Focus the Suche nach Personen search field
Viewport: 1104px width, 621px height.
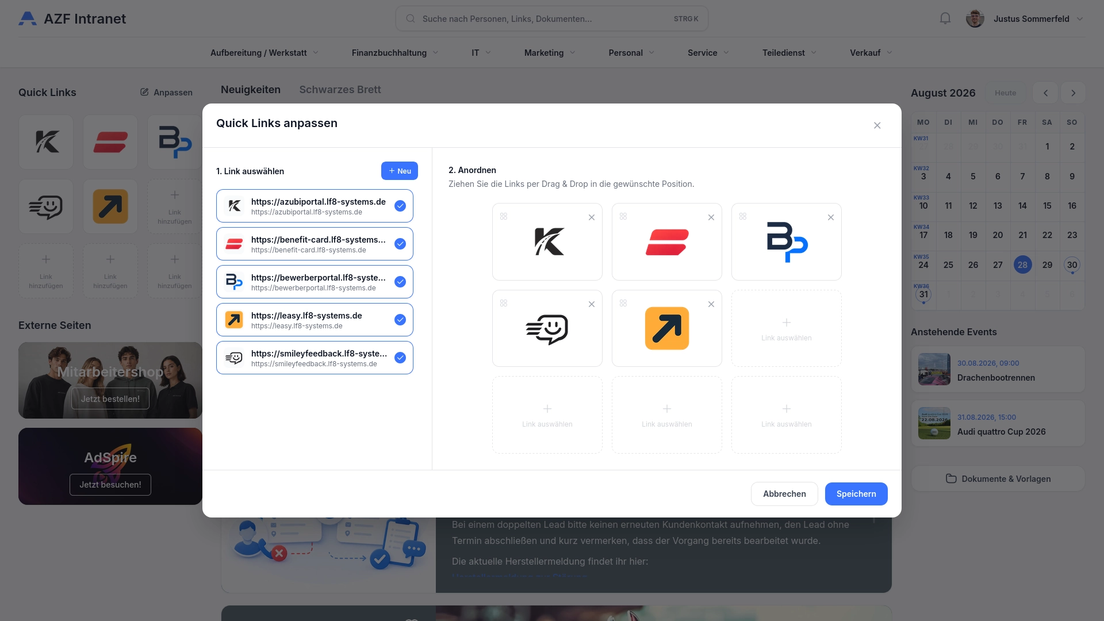pyautogui.click(x=552, y=18)
